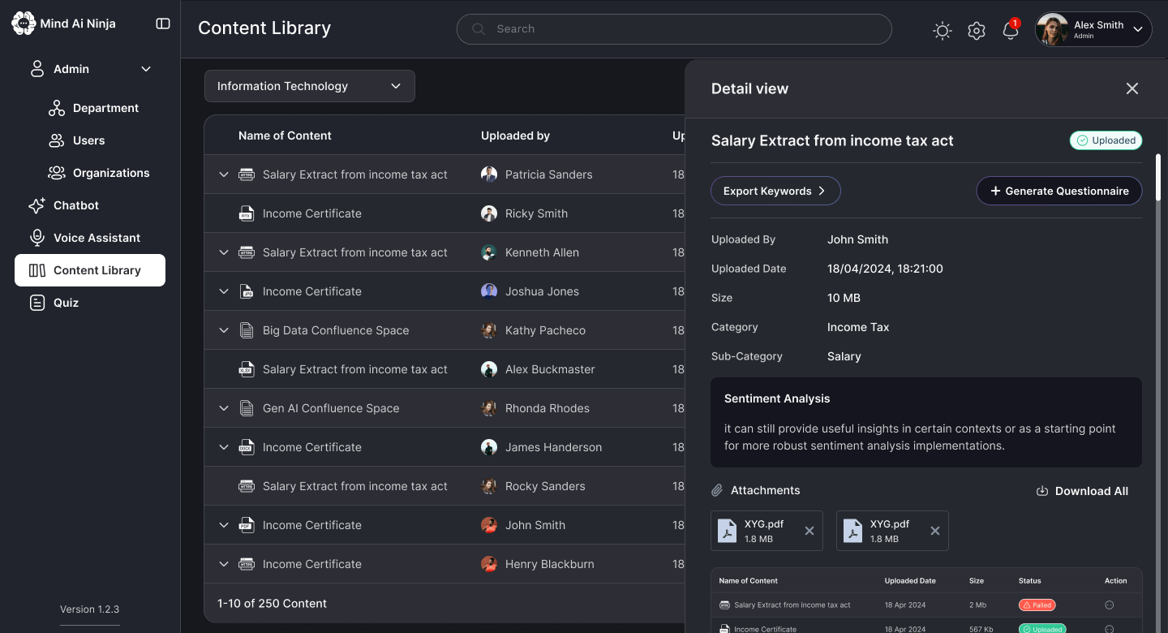
Task: Click the Download All icon
Action: pyautogui.click(x=1042, y=491)
